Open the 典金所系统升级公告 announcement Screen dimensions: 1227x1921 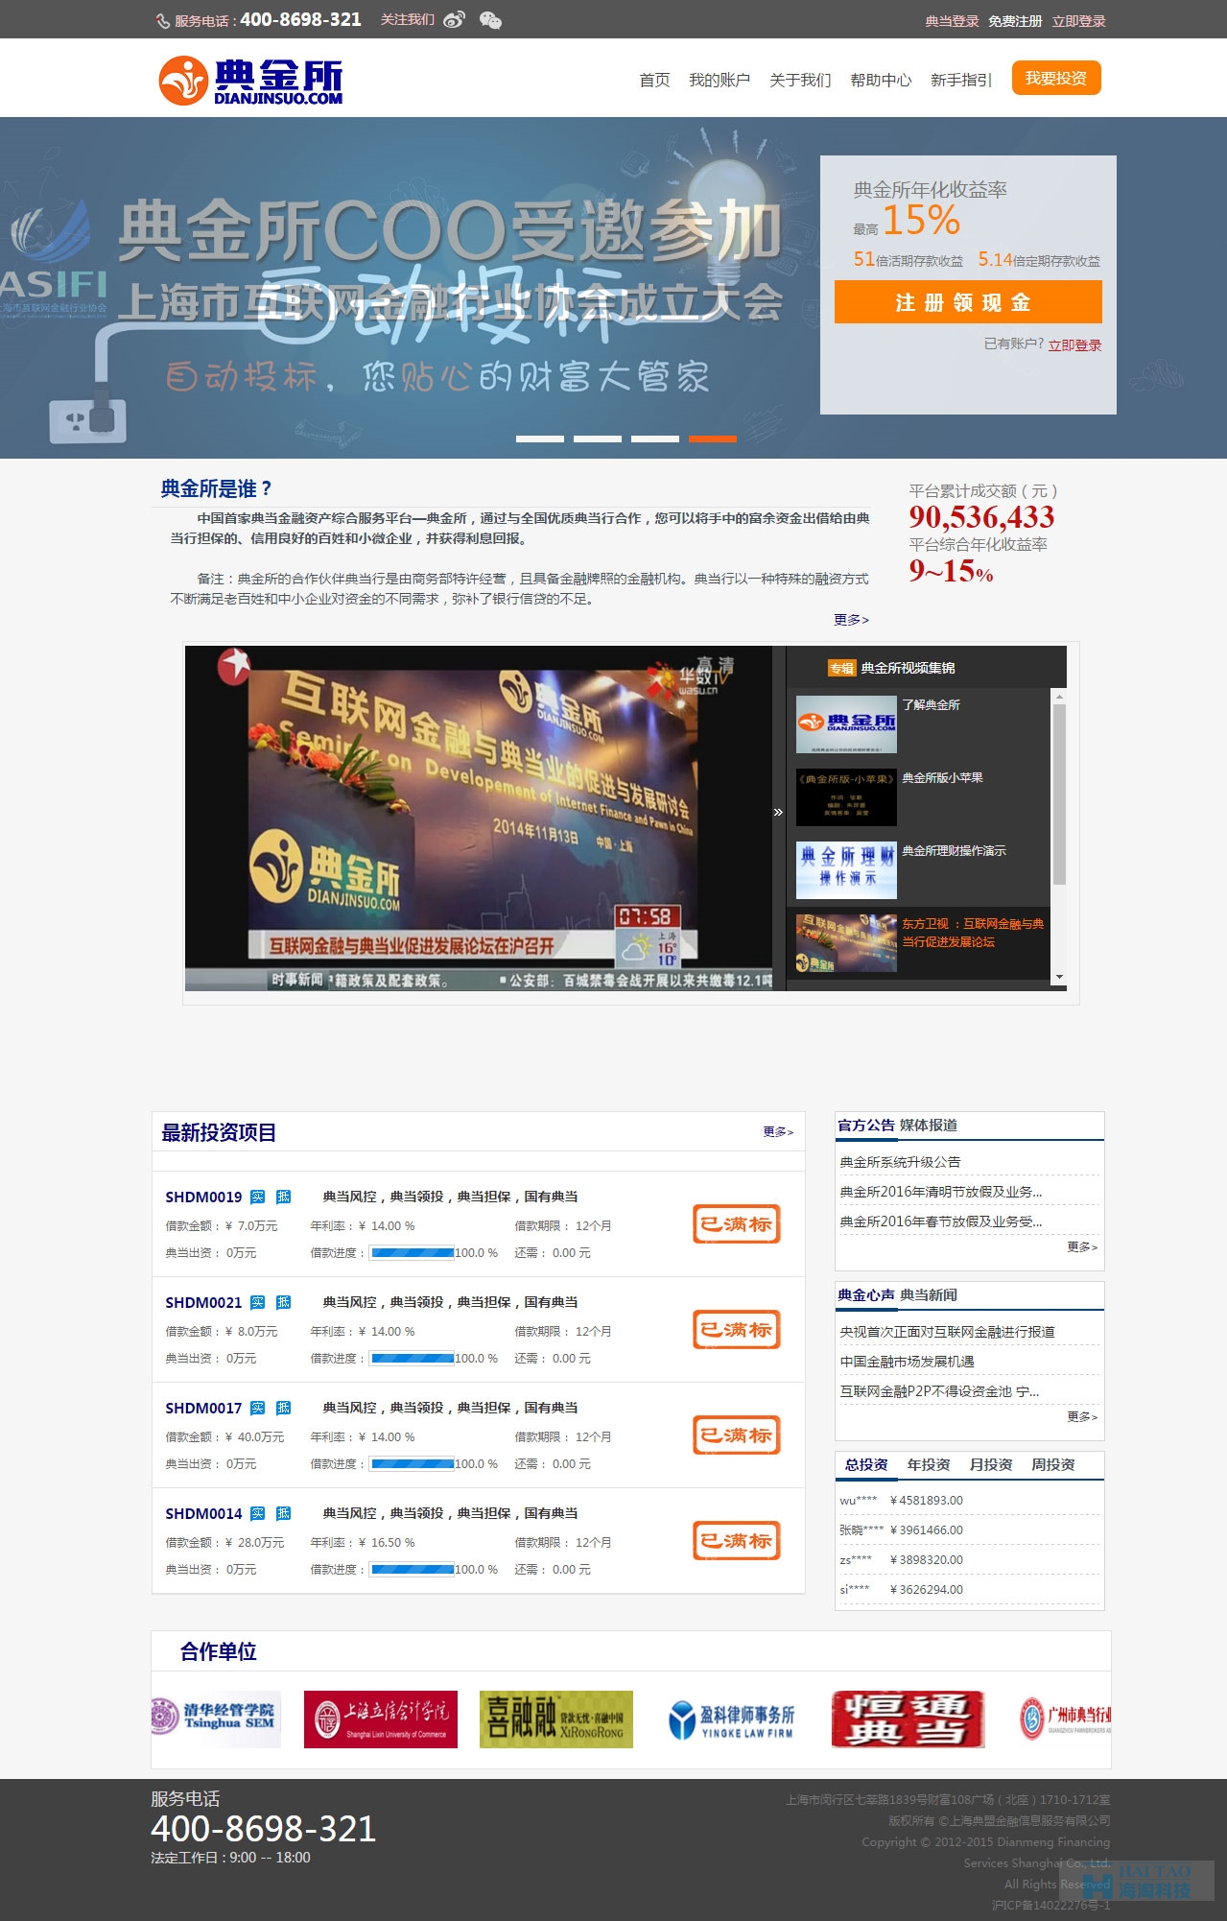900,1162
